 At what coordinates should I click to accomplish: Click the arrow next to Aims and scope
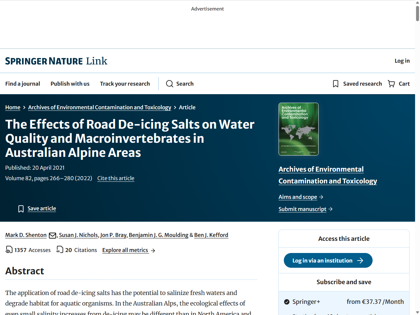(x=321, y=197)
